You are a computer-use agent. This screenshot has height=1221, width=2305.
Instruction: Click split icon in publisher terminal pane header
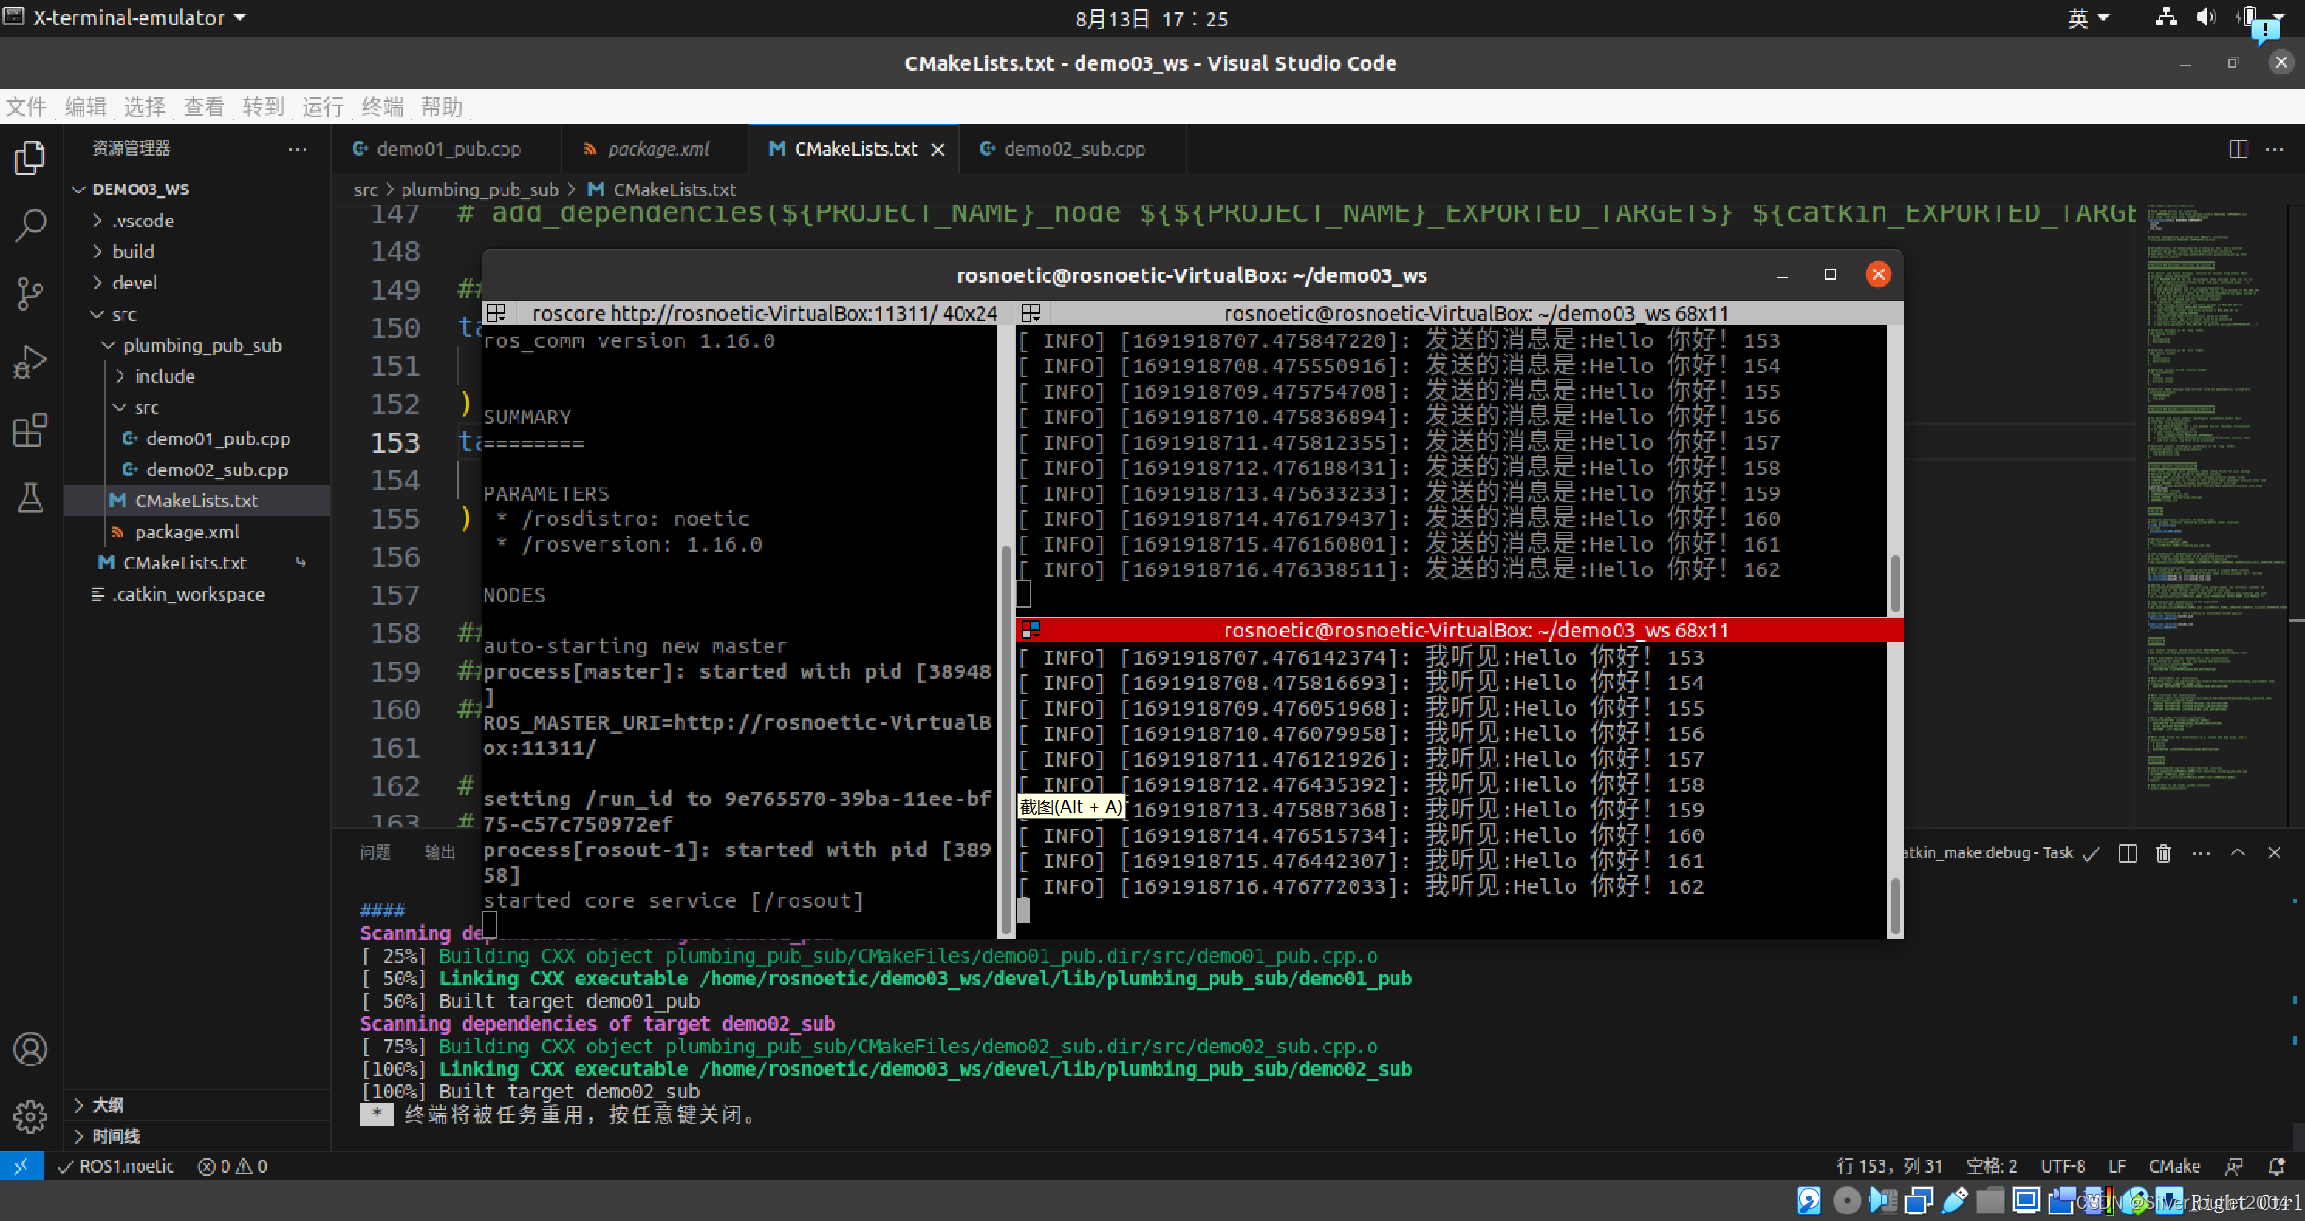click(1030, 313)
